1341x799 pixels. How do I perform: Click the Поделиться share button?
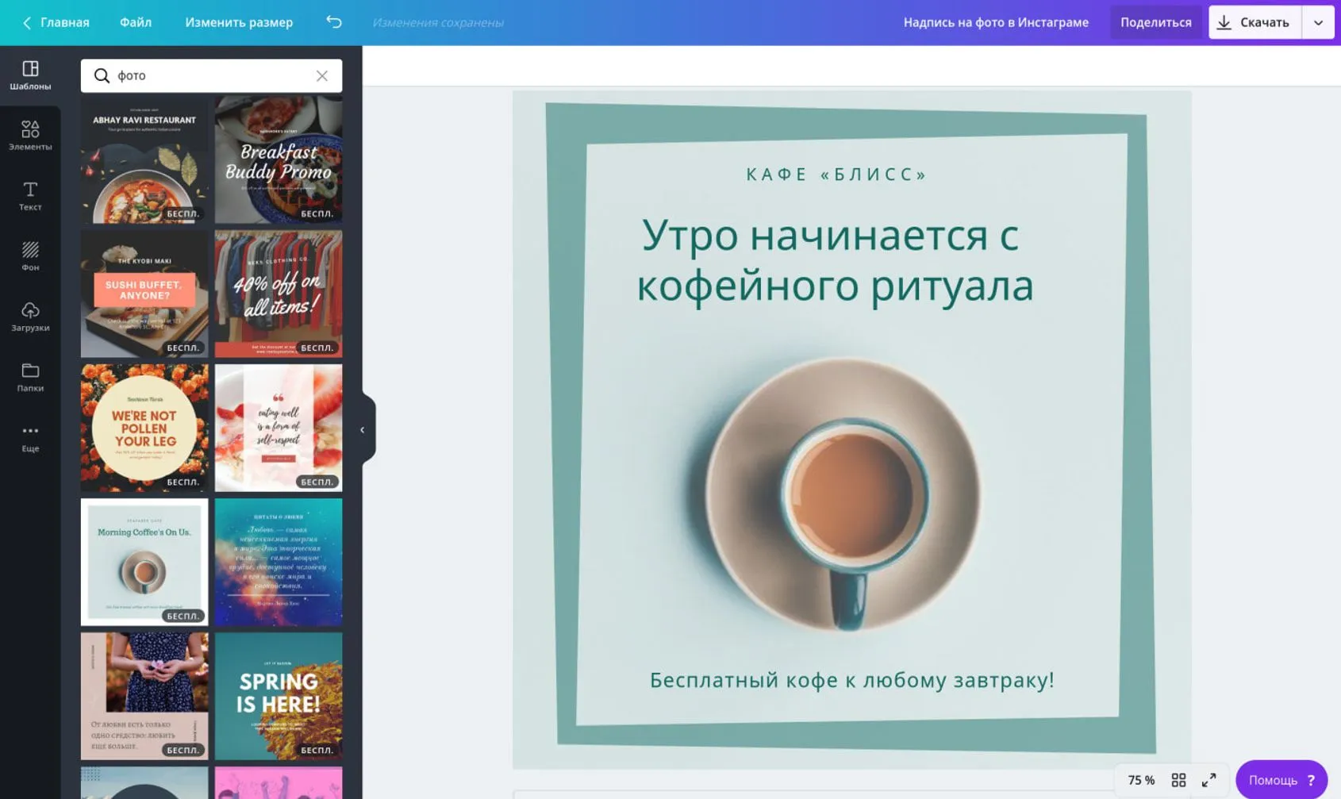pos(1155,22)
